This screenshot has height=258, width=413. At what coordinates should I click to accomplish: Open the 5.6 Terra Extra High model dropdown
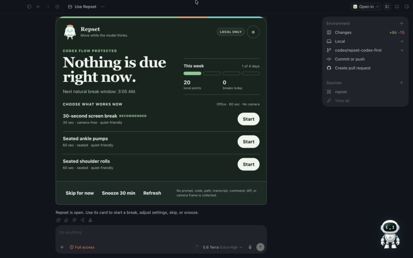coord(222,247)
